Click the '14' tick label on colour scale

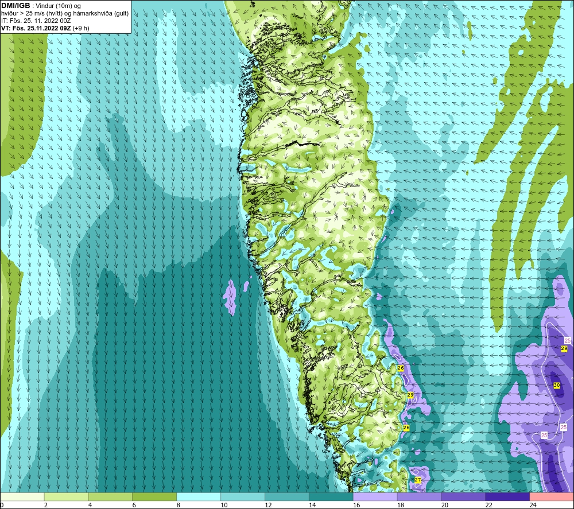(x=312, y=505)
